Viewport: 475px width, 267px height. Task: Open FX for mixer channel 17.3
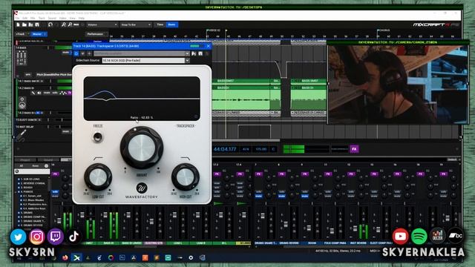pyautogui.click(x=217, y=174)
